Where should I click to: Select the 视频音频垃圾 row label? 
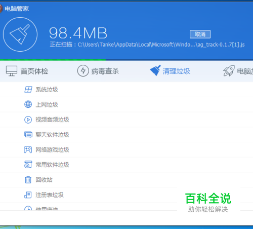pyautogui.click(x=52, y=120)
